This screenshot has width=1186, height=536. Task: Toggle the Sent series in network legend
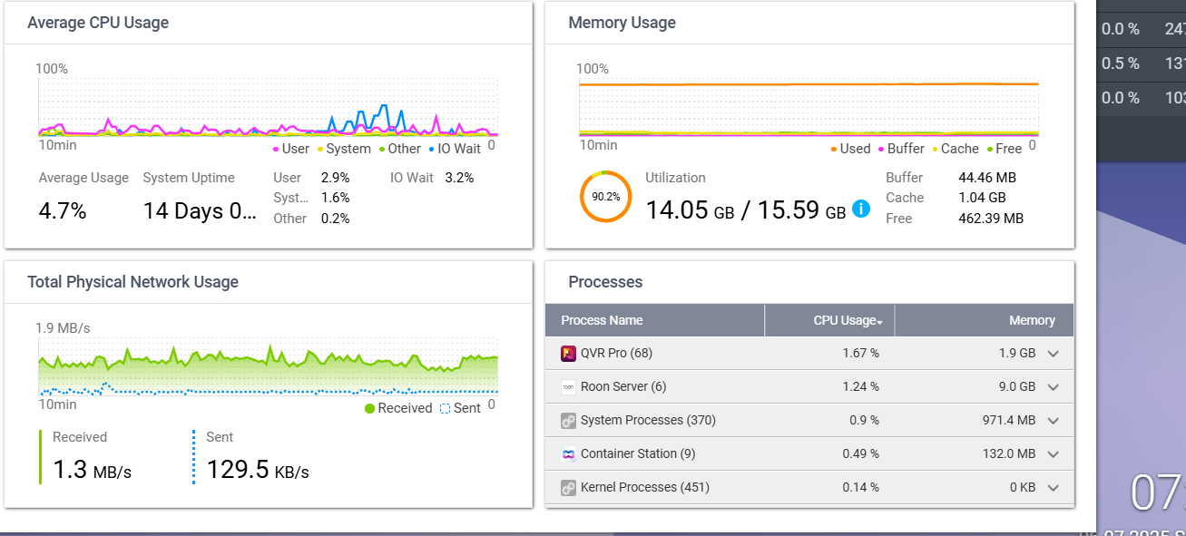coord(460,408)
